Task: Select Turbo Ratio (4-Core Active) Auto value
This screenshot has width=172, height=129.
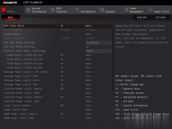Action: coord(89,68)
